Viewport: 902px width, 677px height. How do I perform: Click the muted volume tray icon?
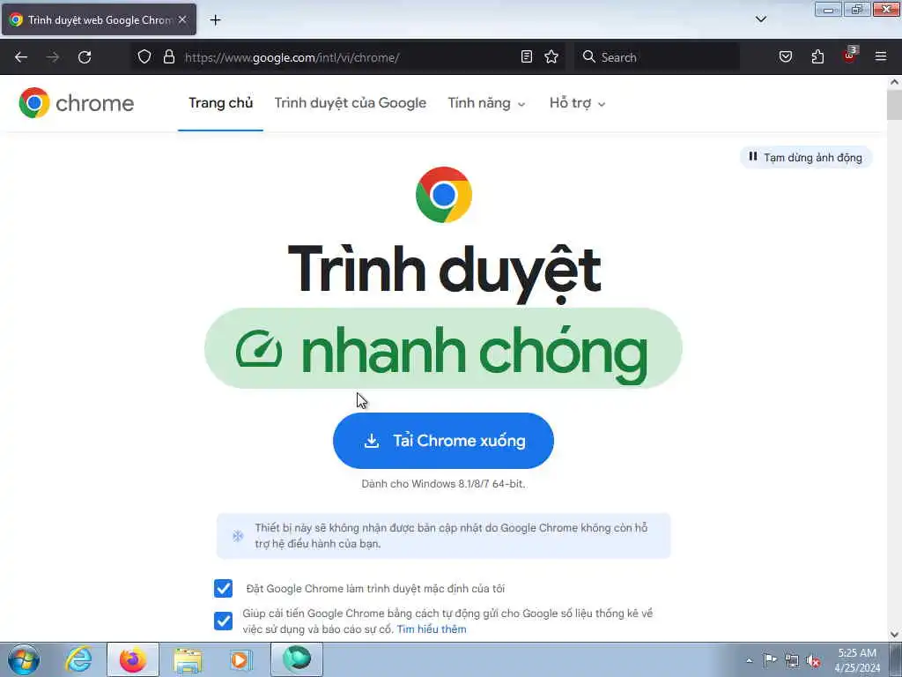pos(813,661)
